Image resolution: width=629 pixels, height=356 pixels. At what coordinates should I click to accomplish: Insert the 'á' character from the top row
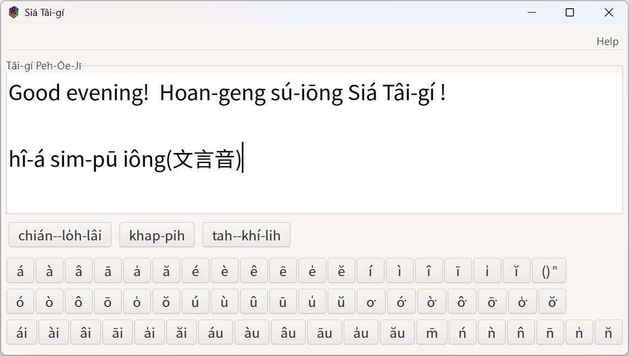(20, 271)
